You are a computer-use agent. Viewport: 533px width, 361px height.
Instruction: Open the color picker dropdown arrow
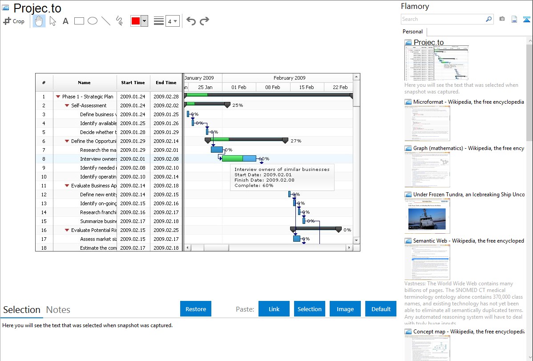[x=144, y=21]
